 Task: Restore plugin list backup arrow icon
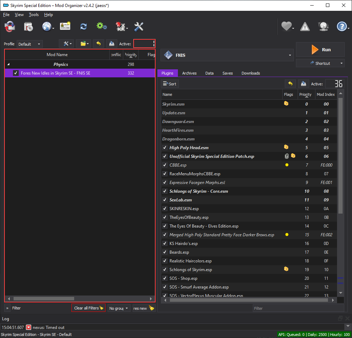point(290,84)
